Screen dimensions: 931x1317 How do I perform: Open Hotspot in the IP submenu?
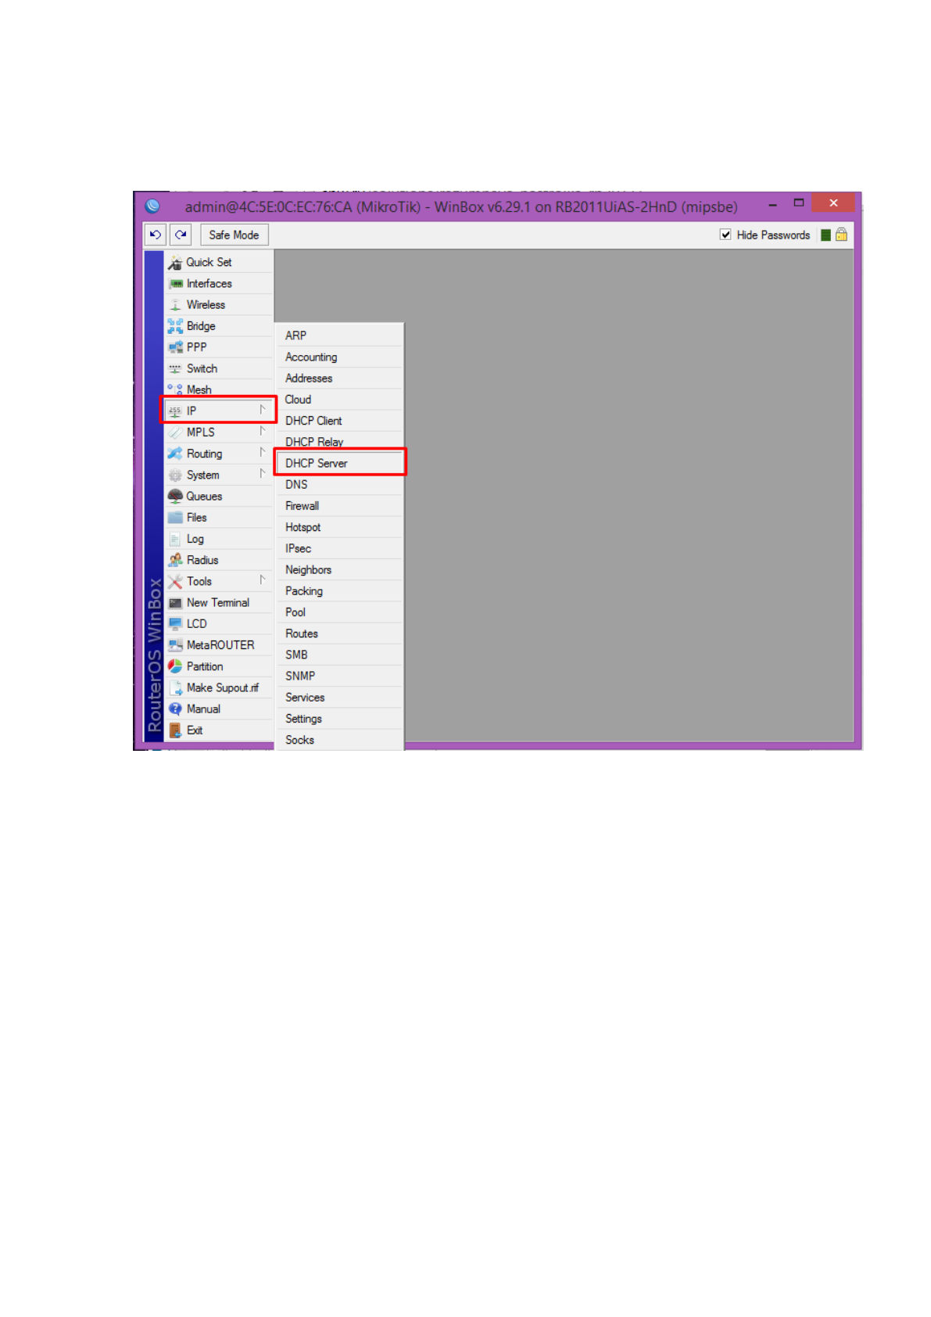pyautogui.click(x=339, y=527)
